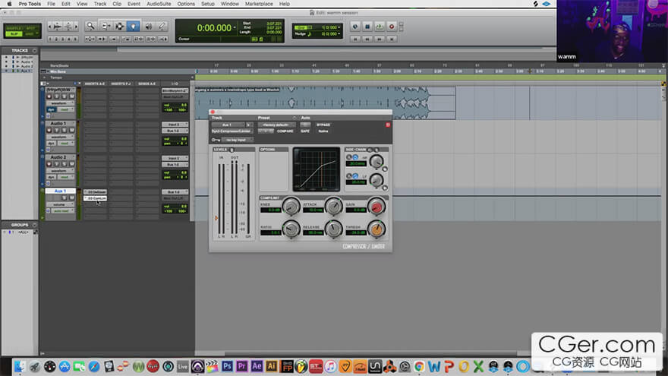
Task: Select the Trim tool in the toolbar
Action: point(106,27)
